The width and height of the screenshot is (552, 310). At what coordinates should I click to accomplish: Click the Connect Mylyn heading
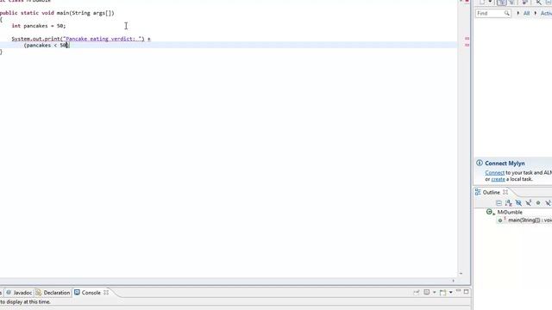pos(505,163)
